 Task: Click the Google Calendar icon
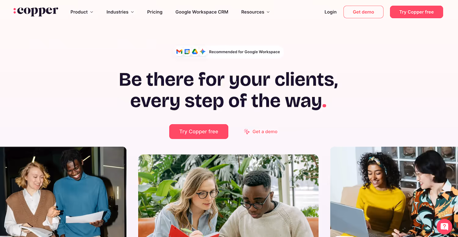[x=187, y=52]
